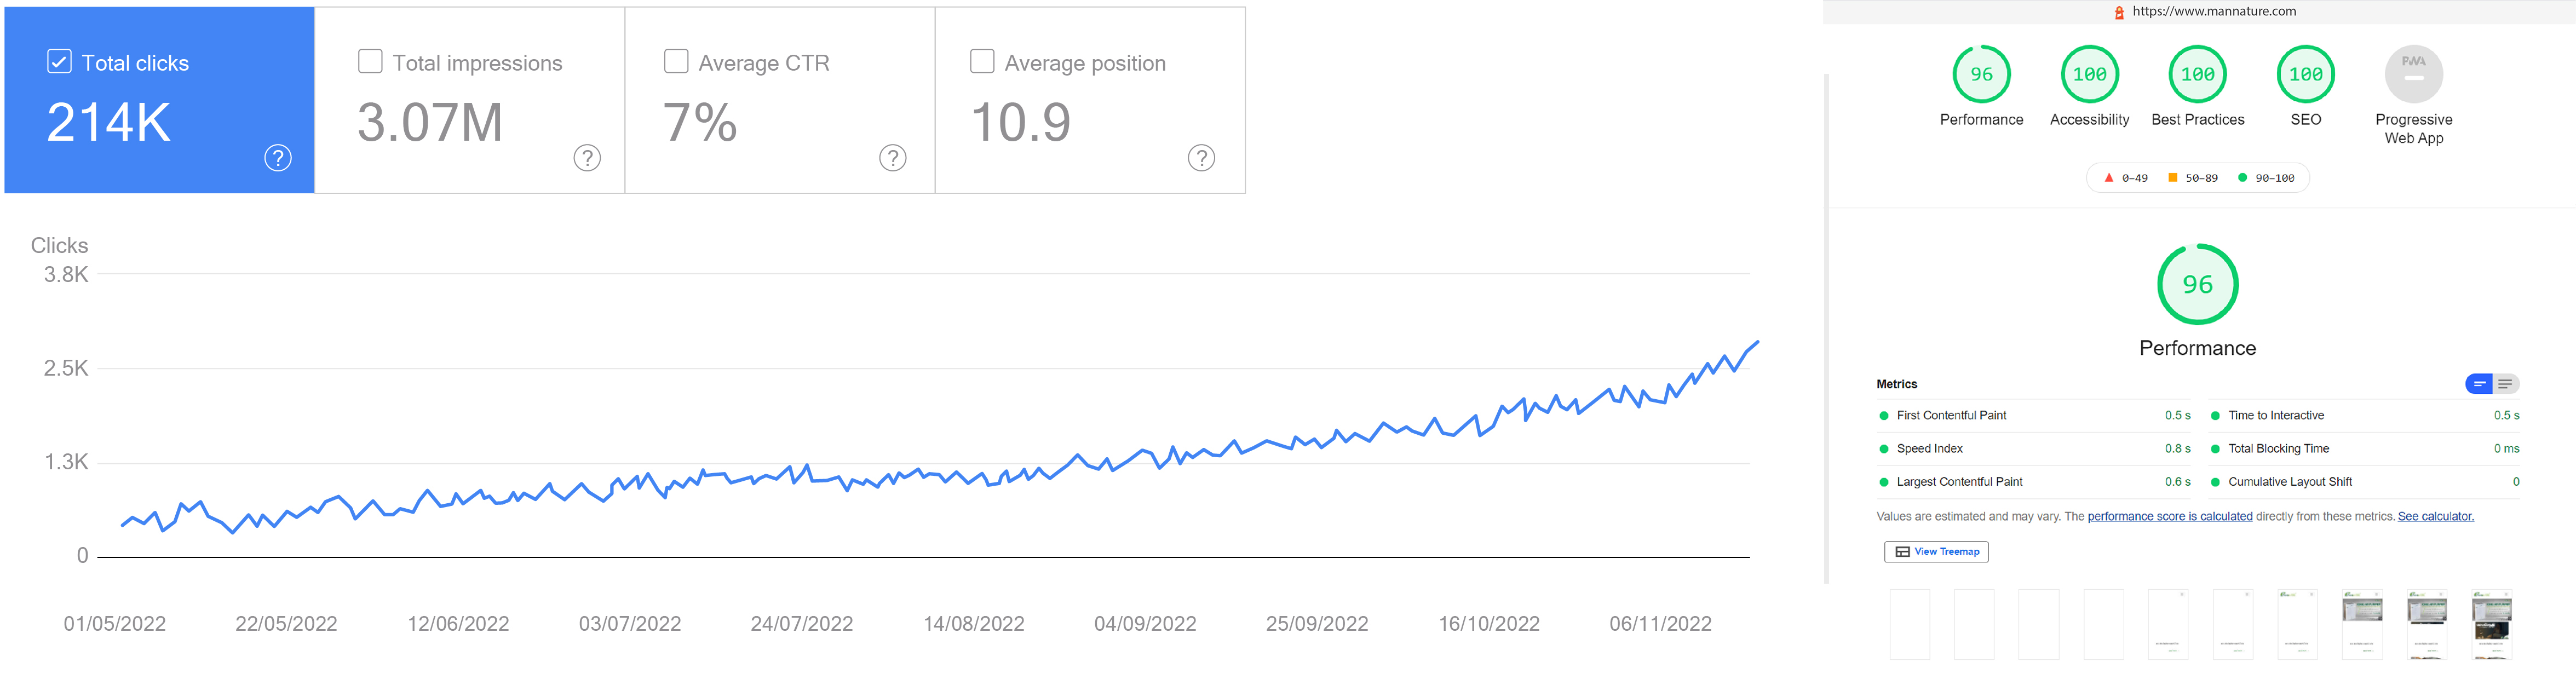Viewport: 2576px width, 679px height.
Task: Check the Average position checkbox
Action: pos(982,62)
